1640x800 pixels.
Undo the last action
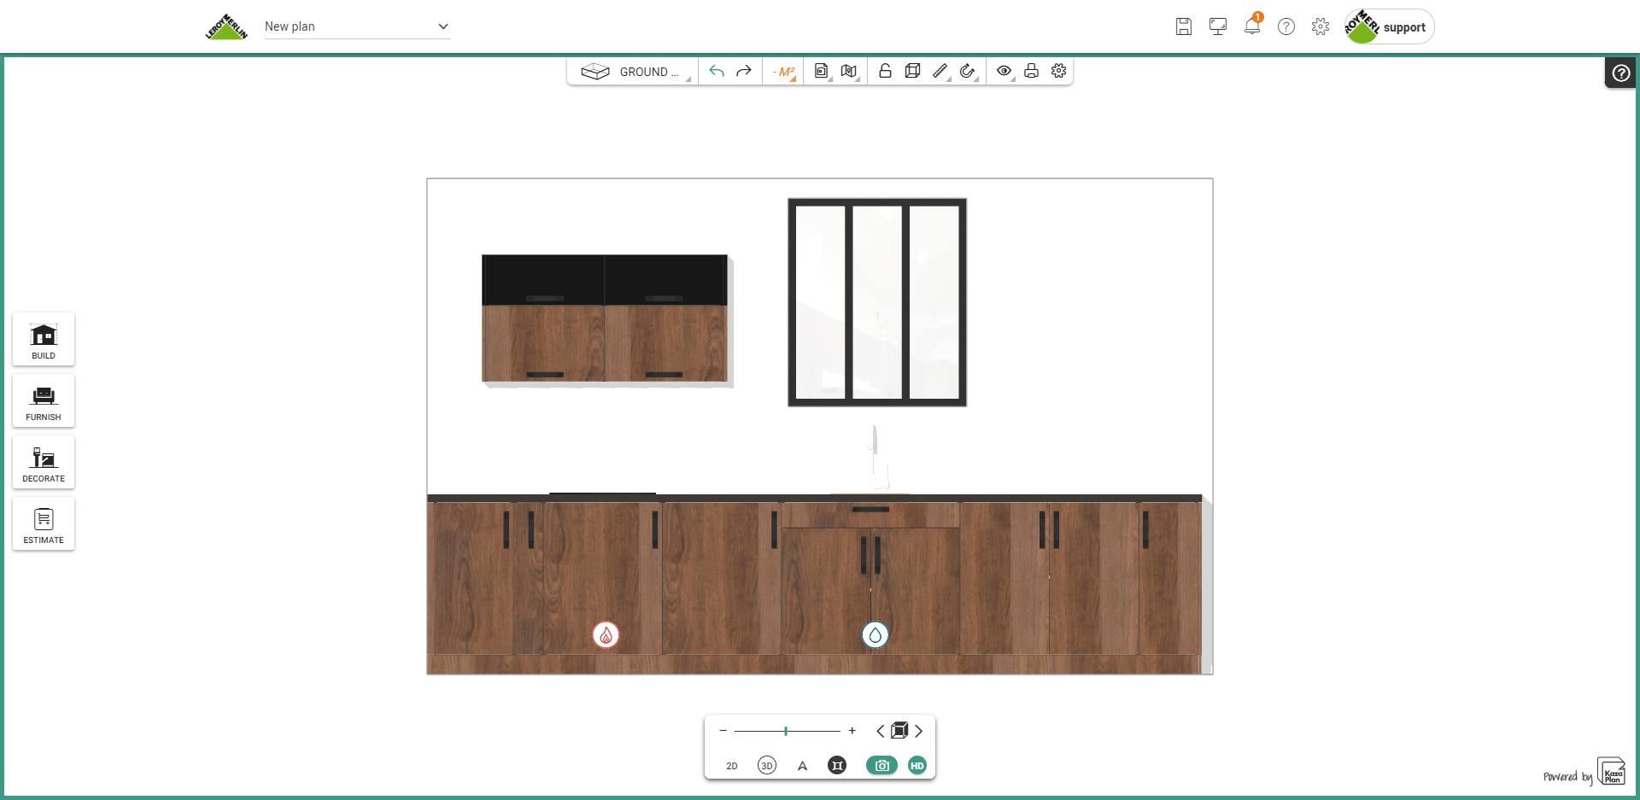[717, 72]
